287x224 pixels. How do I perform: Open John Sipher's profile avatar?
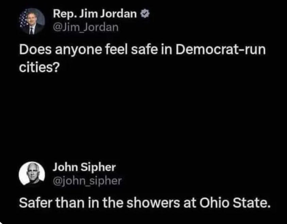[31, 174]
